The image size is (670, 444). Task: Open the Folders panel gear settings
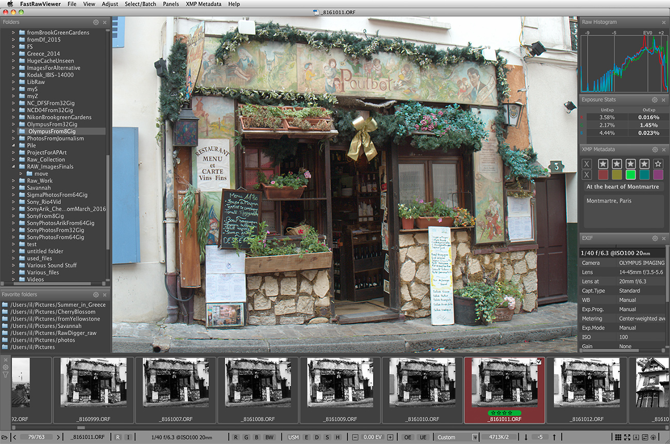pyautogui.click(x=96, y=22)
